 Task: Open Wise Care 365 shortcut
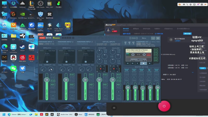pyautogui.click(x=41, y=16)
